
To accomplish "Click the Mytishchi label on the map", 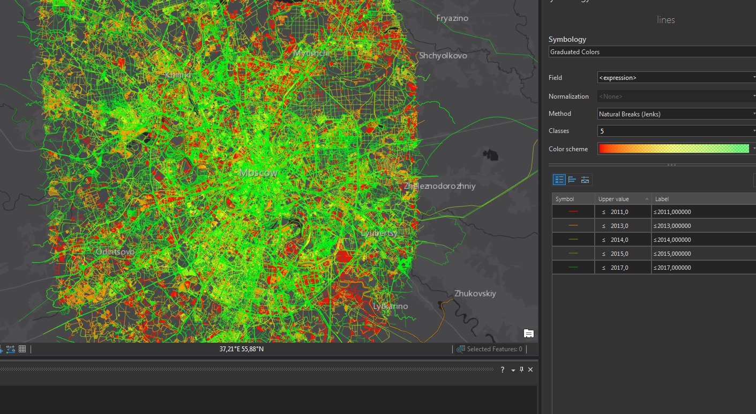I will tap(312, 53).
